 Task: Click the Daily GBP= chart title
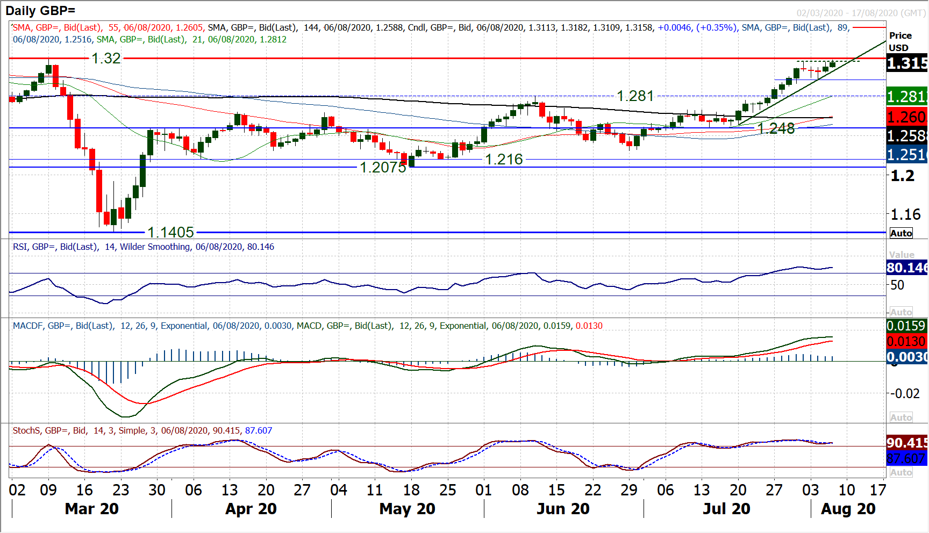[x=40, y=10]
